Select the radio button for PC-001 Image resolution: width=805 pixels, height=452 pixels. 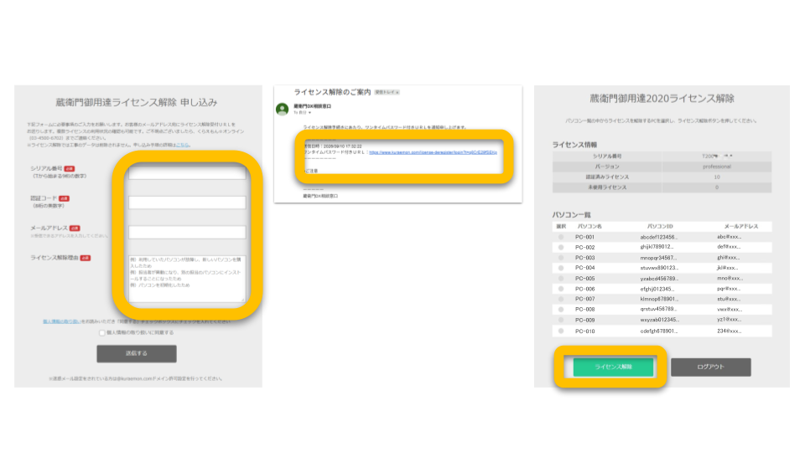click(x=561, y=237)
